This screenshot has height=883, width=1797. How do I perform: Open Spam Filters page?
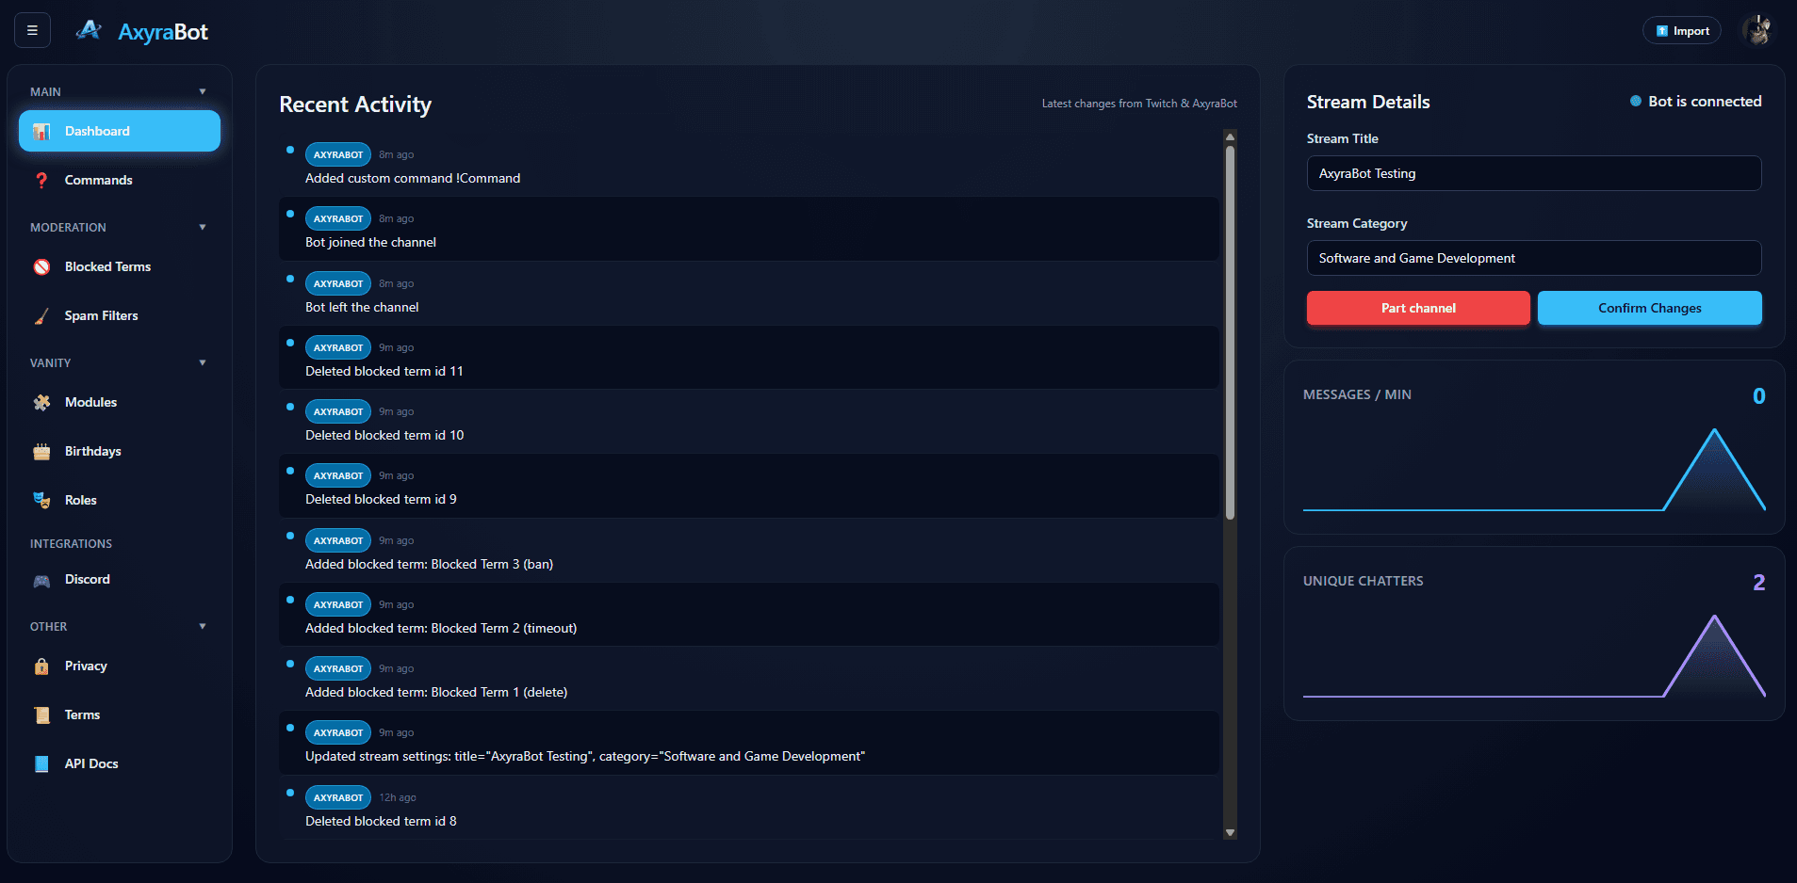click(120, 315)
